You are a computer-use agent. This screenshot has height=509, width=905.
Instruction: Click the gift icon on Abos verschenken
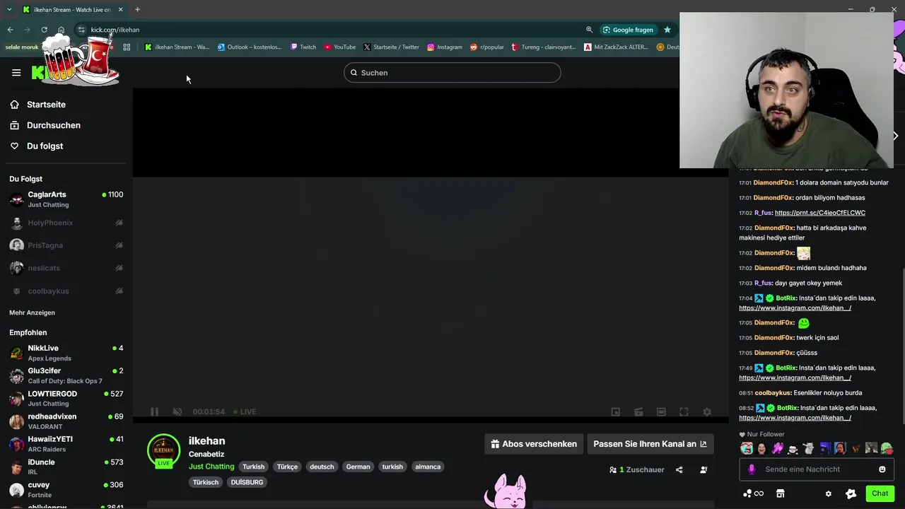point(496,444)
